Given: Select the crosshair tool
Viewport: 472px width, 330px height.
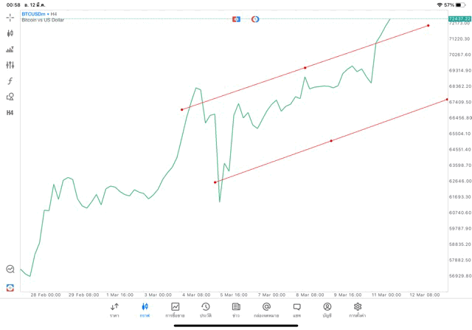Looking at the screenshot, I should [x=10, y=17].
